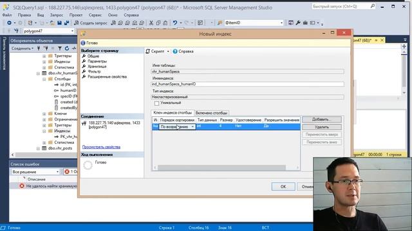
Task: Open the Хранилище page in dialog
Action: (x=97, y=67)
